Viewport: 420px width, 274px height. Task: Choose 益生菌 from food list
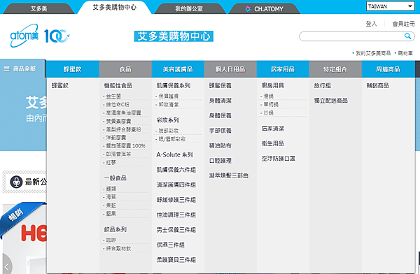113,96
